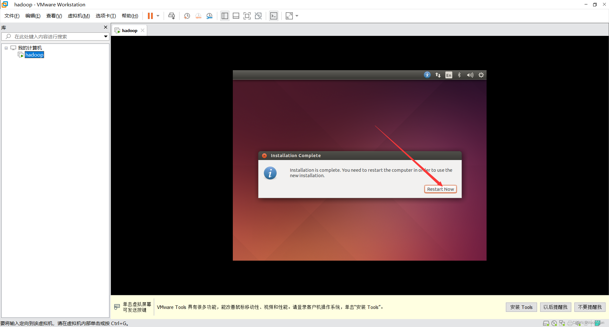Click the 安装 Tools button
The width and height of the screenshot is (609, 327).
(521, 307)
